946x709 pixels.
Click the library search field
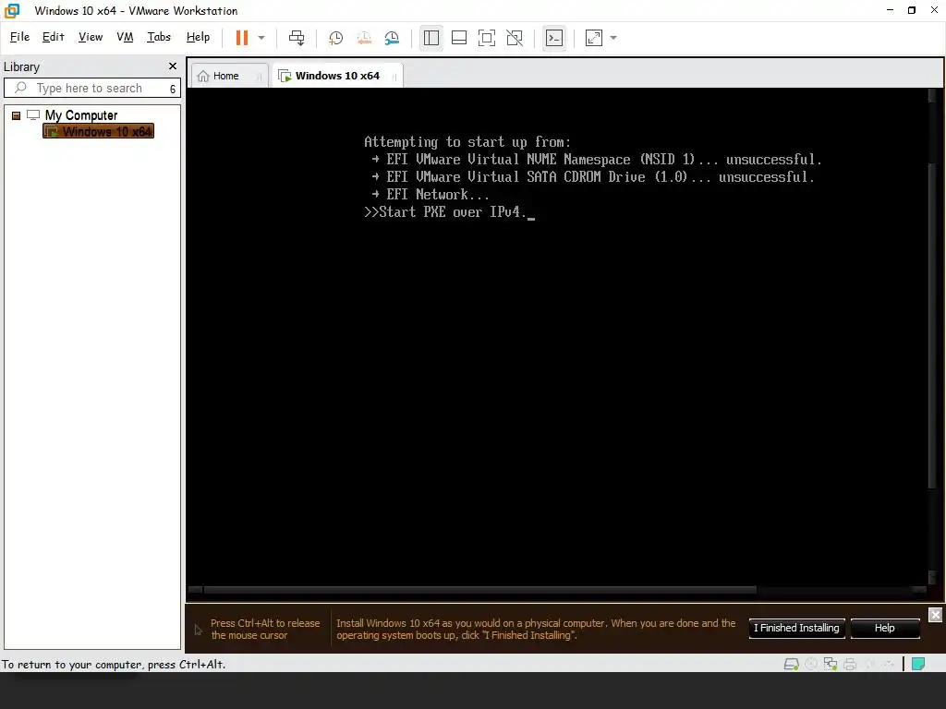point(91,88)
